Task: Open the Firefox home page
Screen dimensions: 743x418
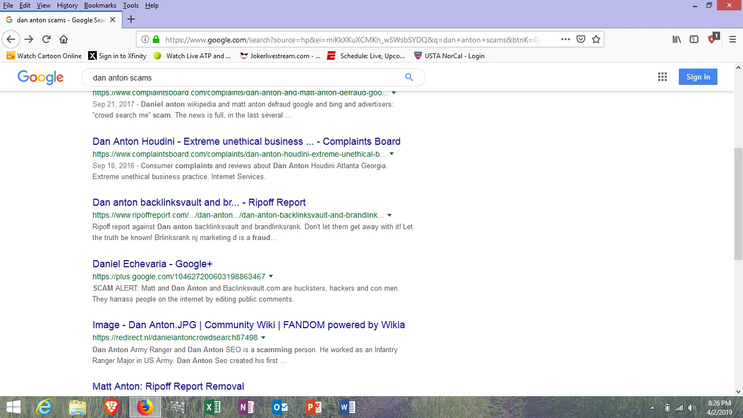Action: tap(64, 39)
